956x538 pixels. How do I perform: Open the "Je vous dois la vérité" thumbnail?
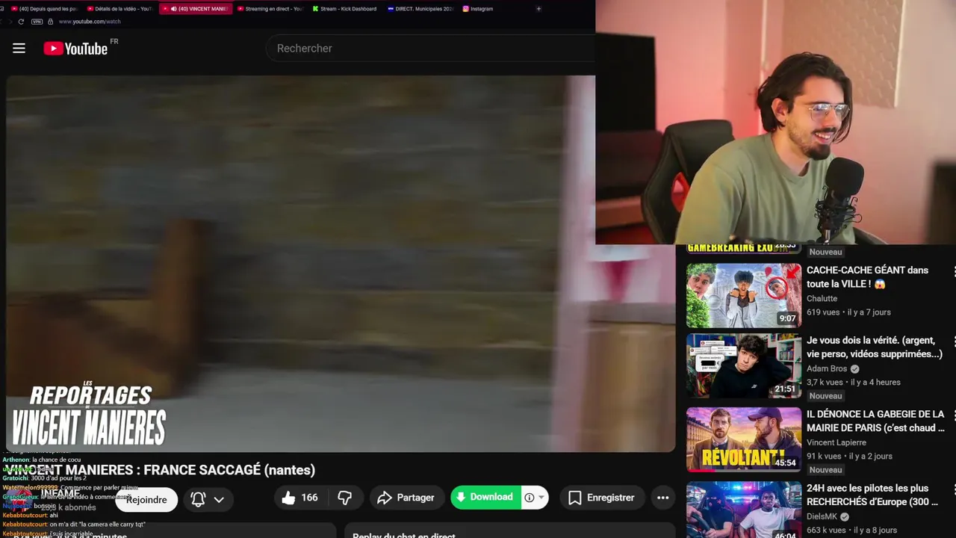(744, 365)
